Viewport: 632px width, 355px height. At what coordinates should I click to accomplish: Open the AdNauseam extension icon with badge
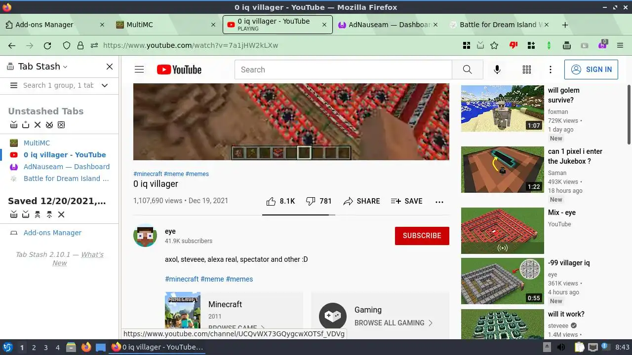(x=602, y=45)
